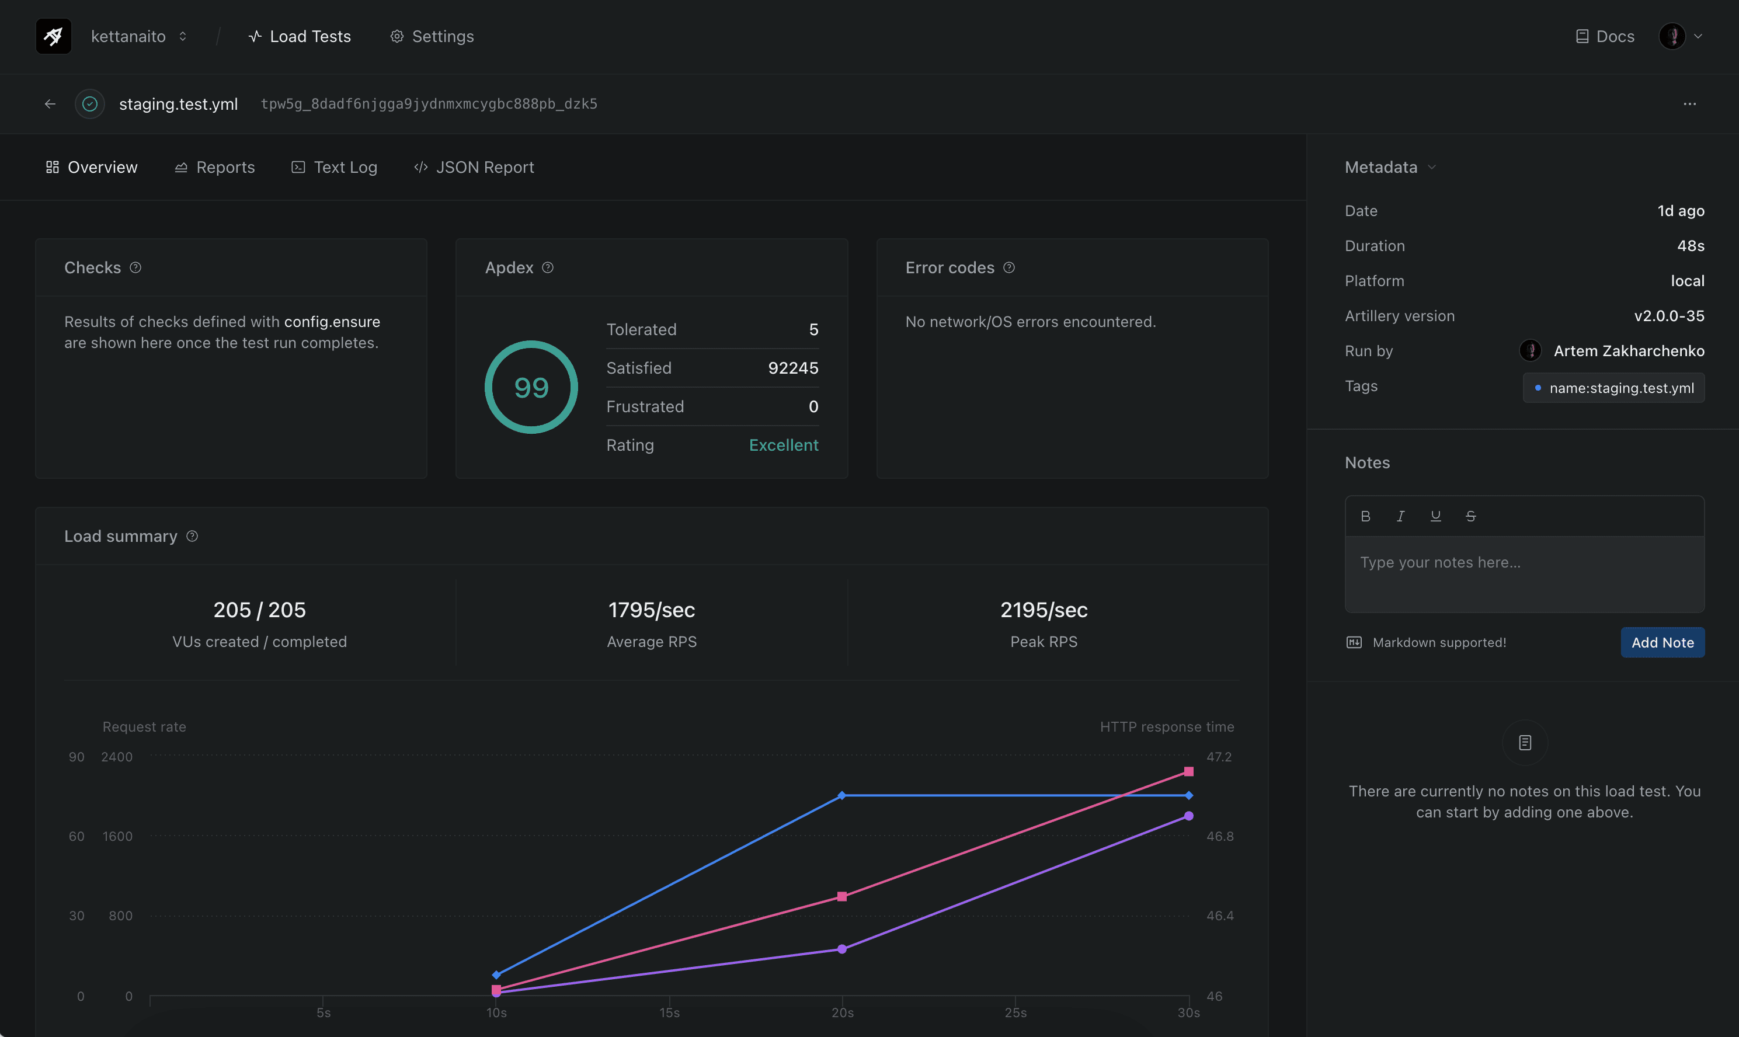Click the Apdex help question icon
The image size is (1739, 1037).
(548, 267)
